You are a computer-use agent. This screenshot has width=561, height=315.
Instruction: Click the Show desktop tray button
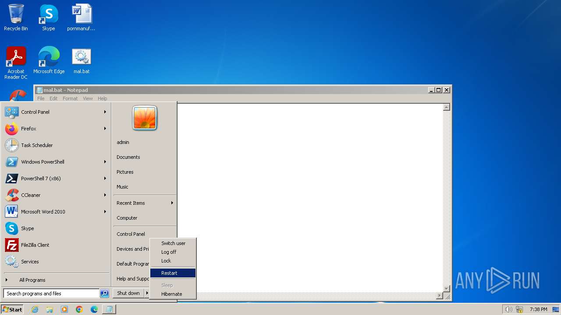pyautogui.click(x=556, y=309)
